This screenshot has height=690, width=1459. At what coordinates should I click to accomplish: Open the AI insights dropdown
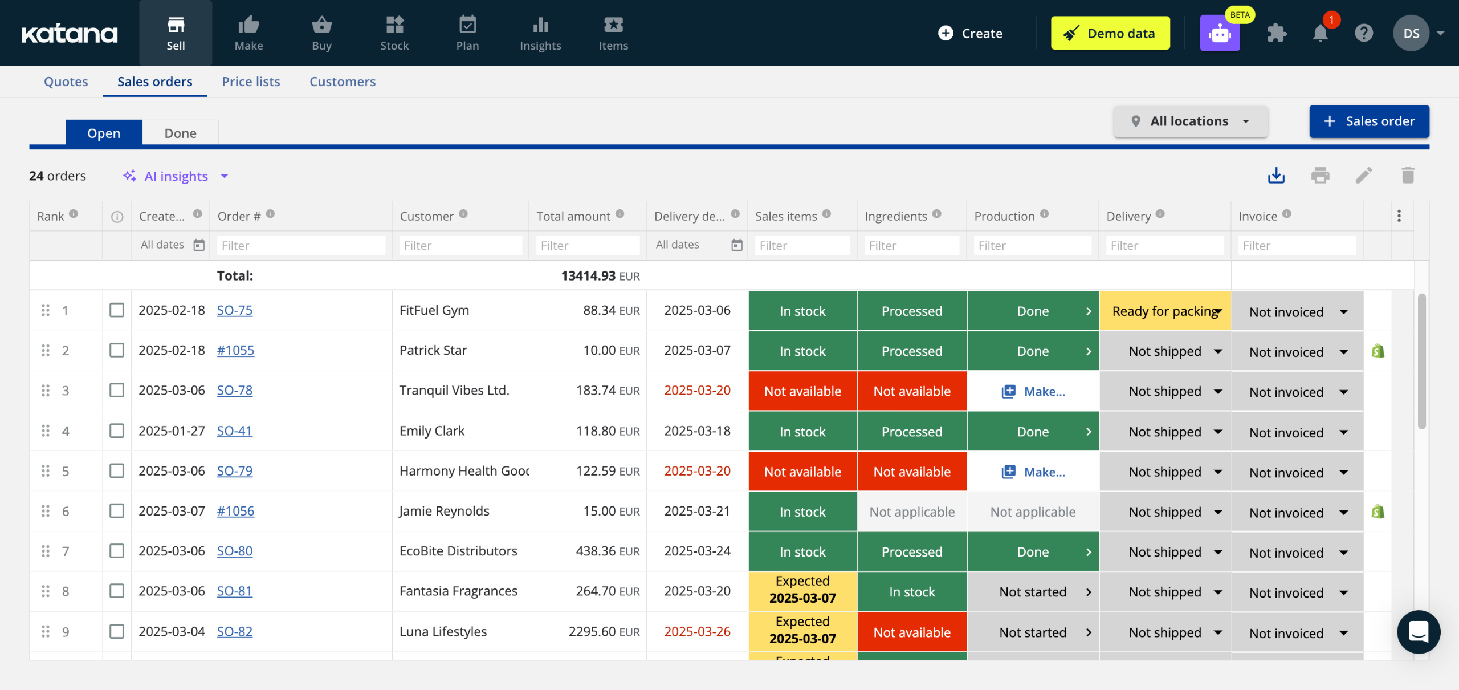[177, 176]
